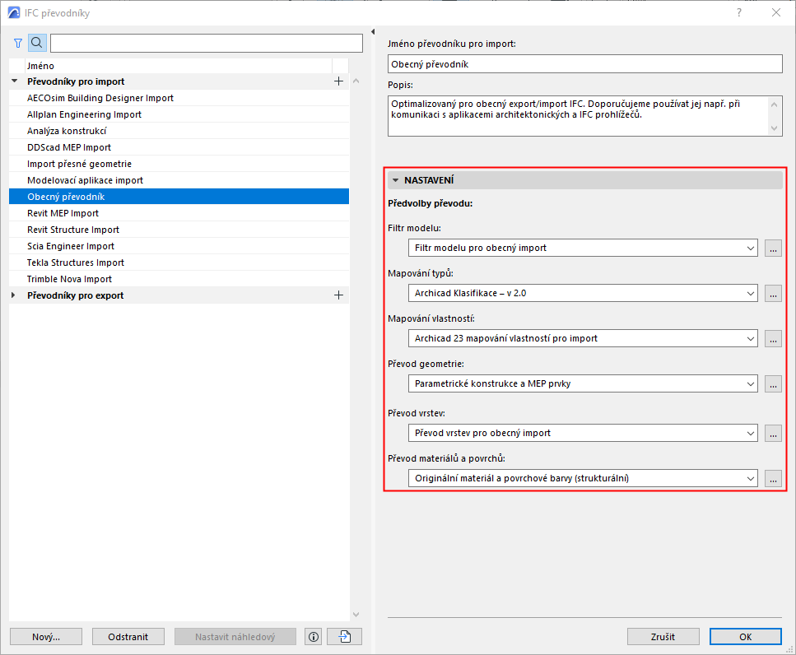Collapse the NASTAVENÍ section
Screen dimensions: 796x655
coord(396,180)
